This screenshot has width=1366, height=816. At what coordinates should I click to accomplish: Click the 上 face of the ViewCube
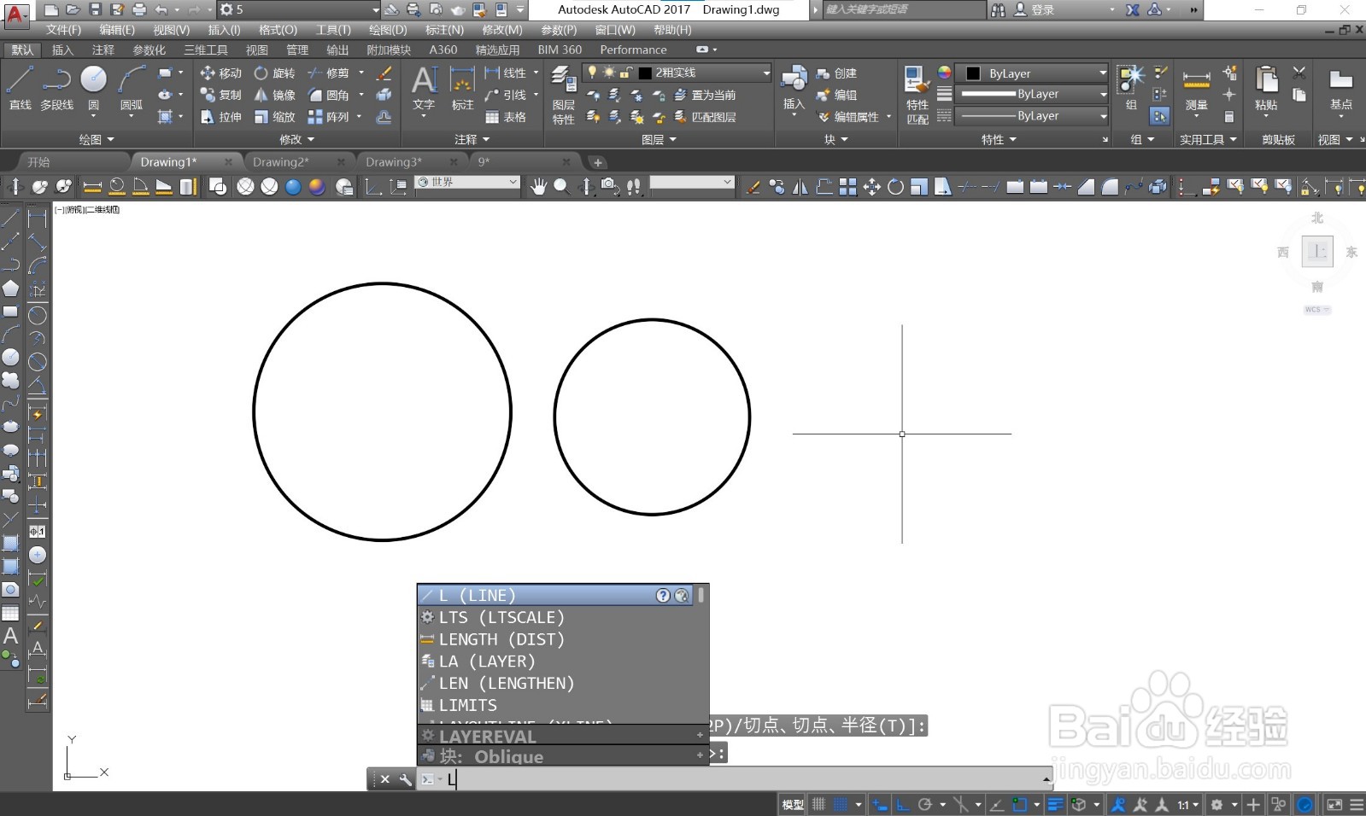tap(1317, 252)
